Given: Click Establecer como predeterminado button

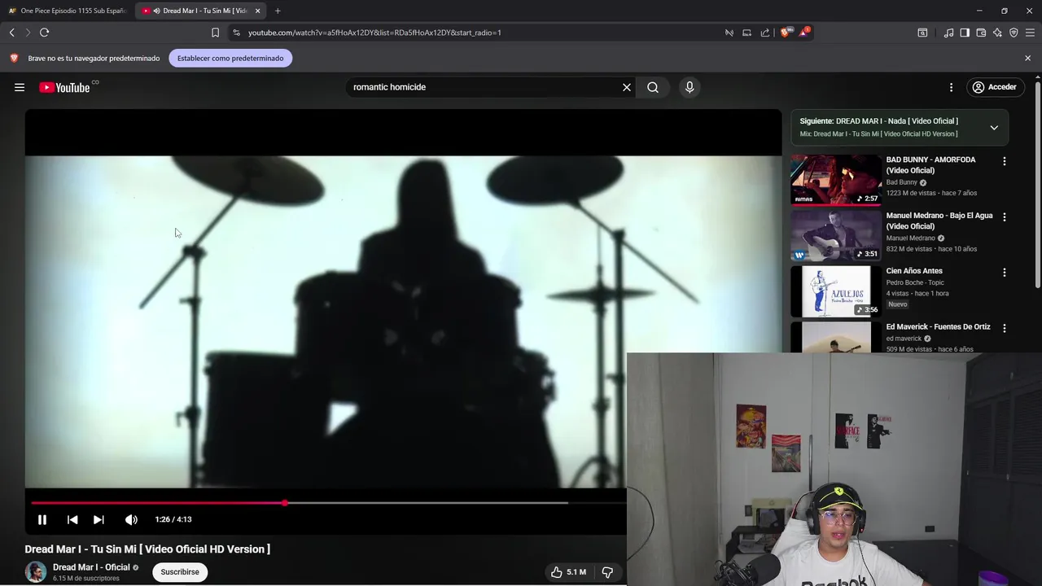Looking at the screenshot, I should [230, 58].
